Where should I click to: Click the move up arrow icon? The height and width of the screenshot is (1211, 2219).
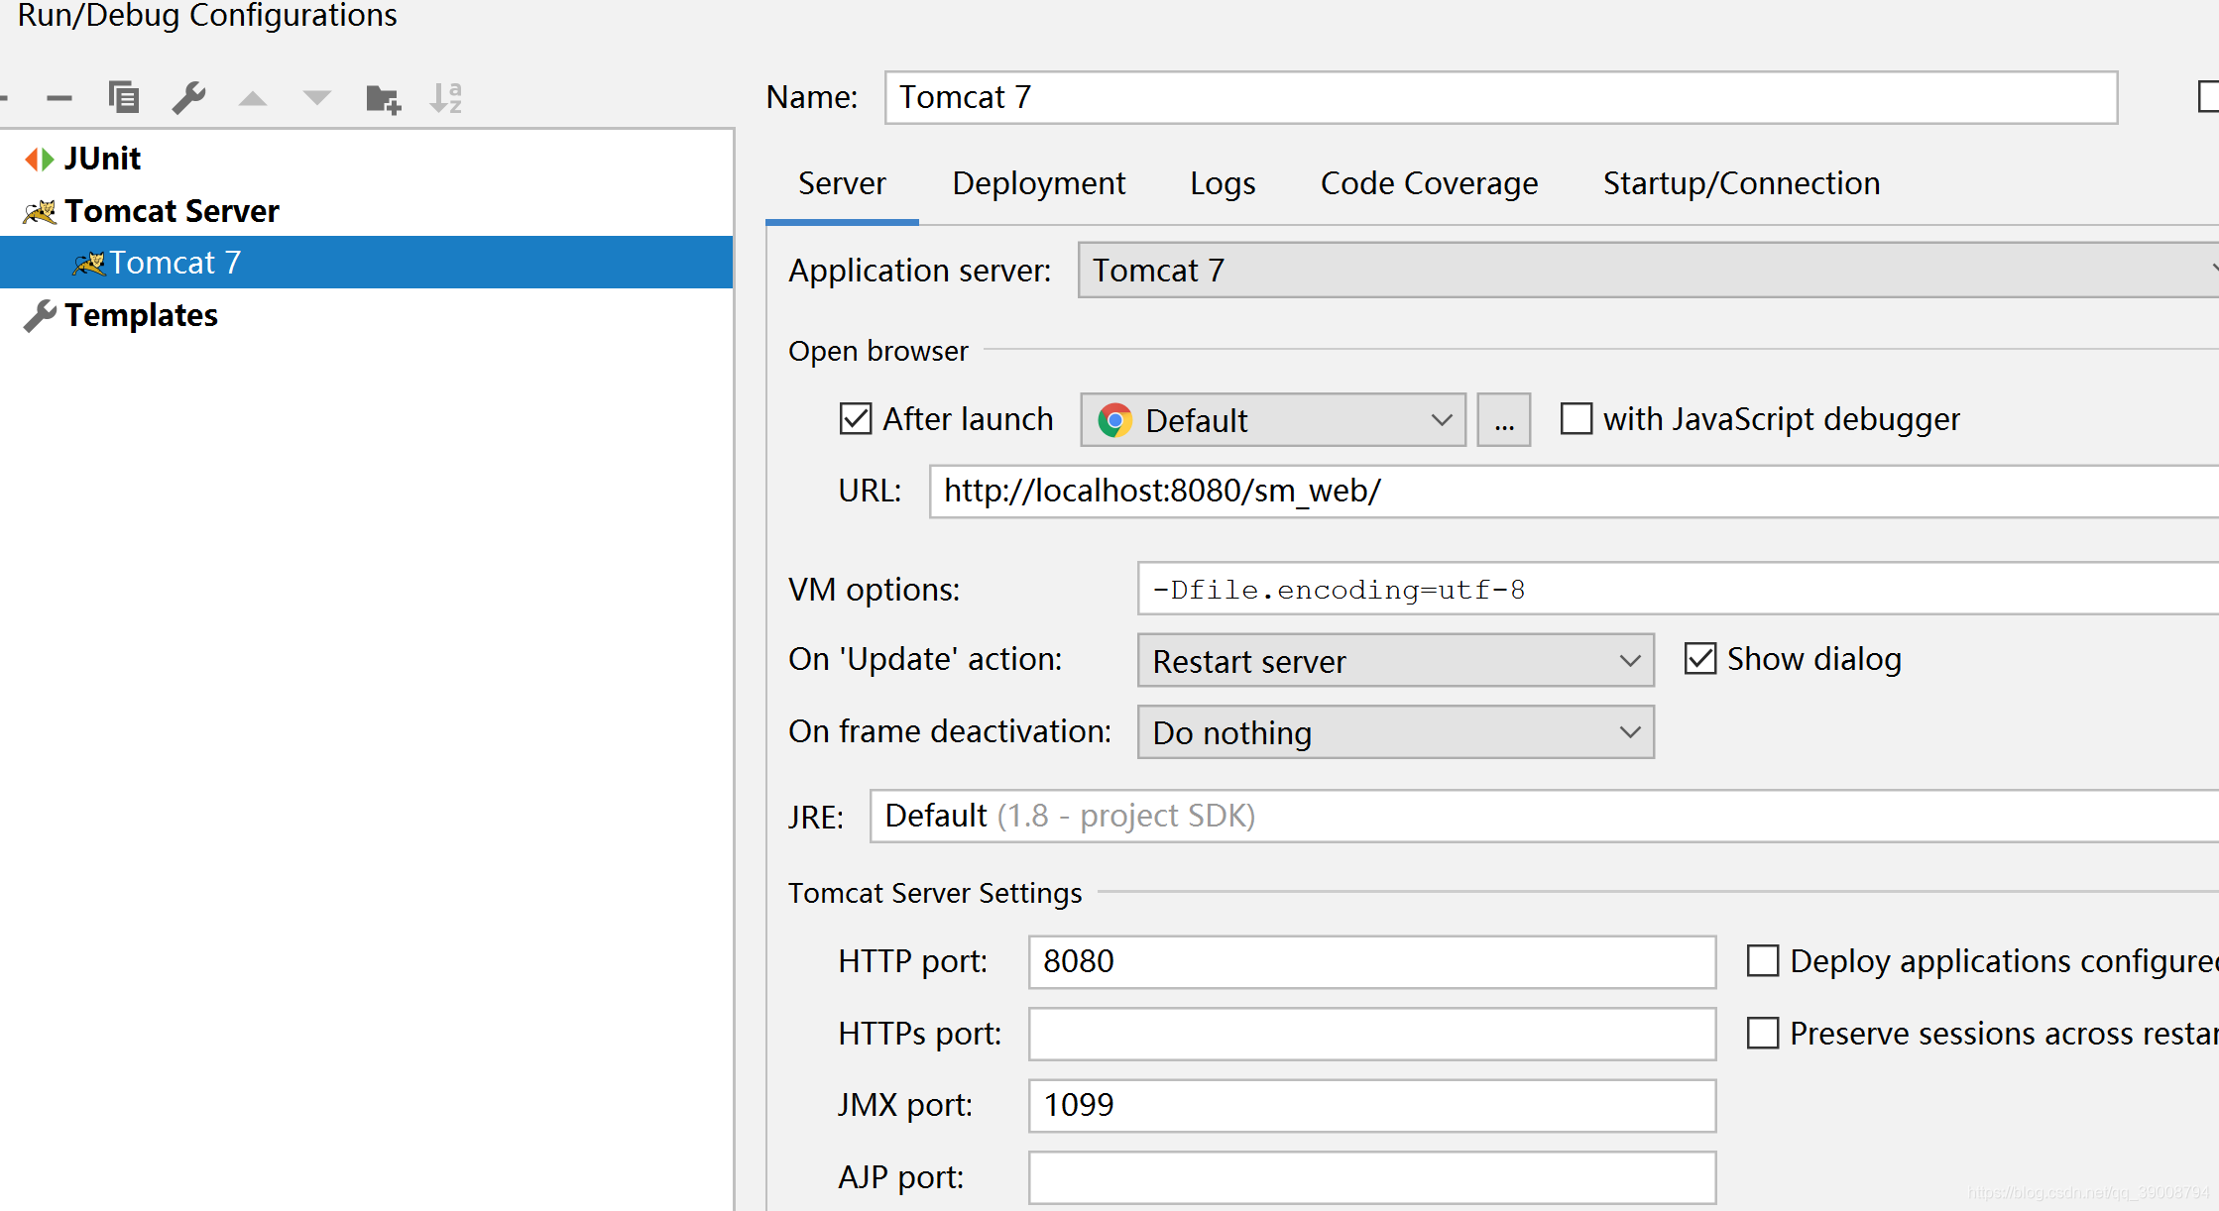253,98
